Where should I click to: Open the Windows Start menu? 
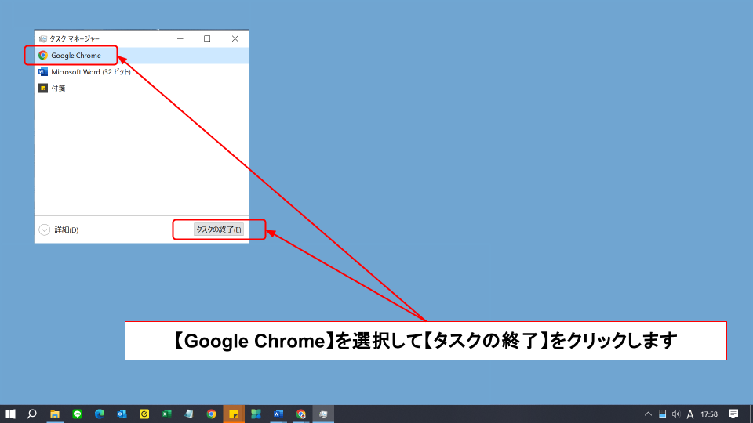11,414
